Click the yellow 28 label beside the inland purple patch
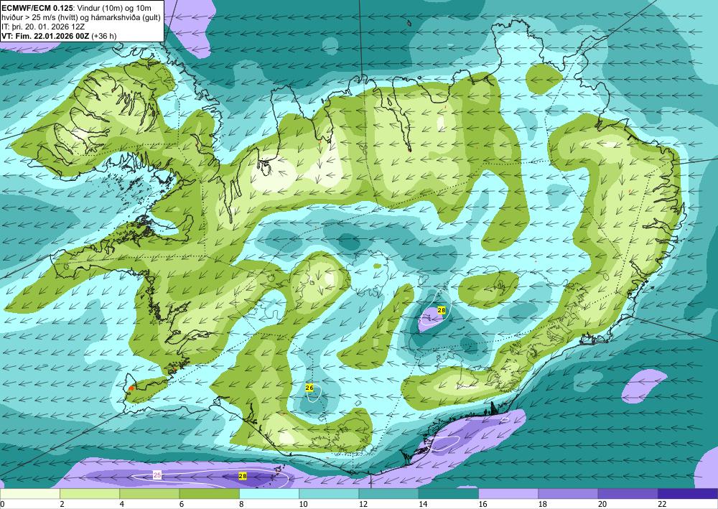 [442, 310]
